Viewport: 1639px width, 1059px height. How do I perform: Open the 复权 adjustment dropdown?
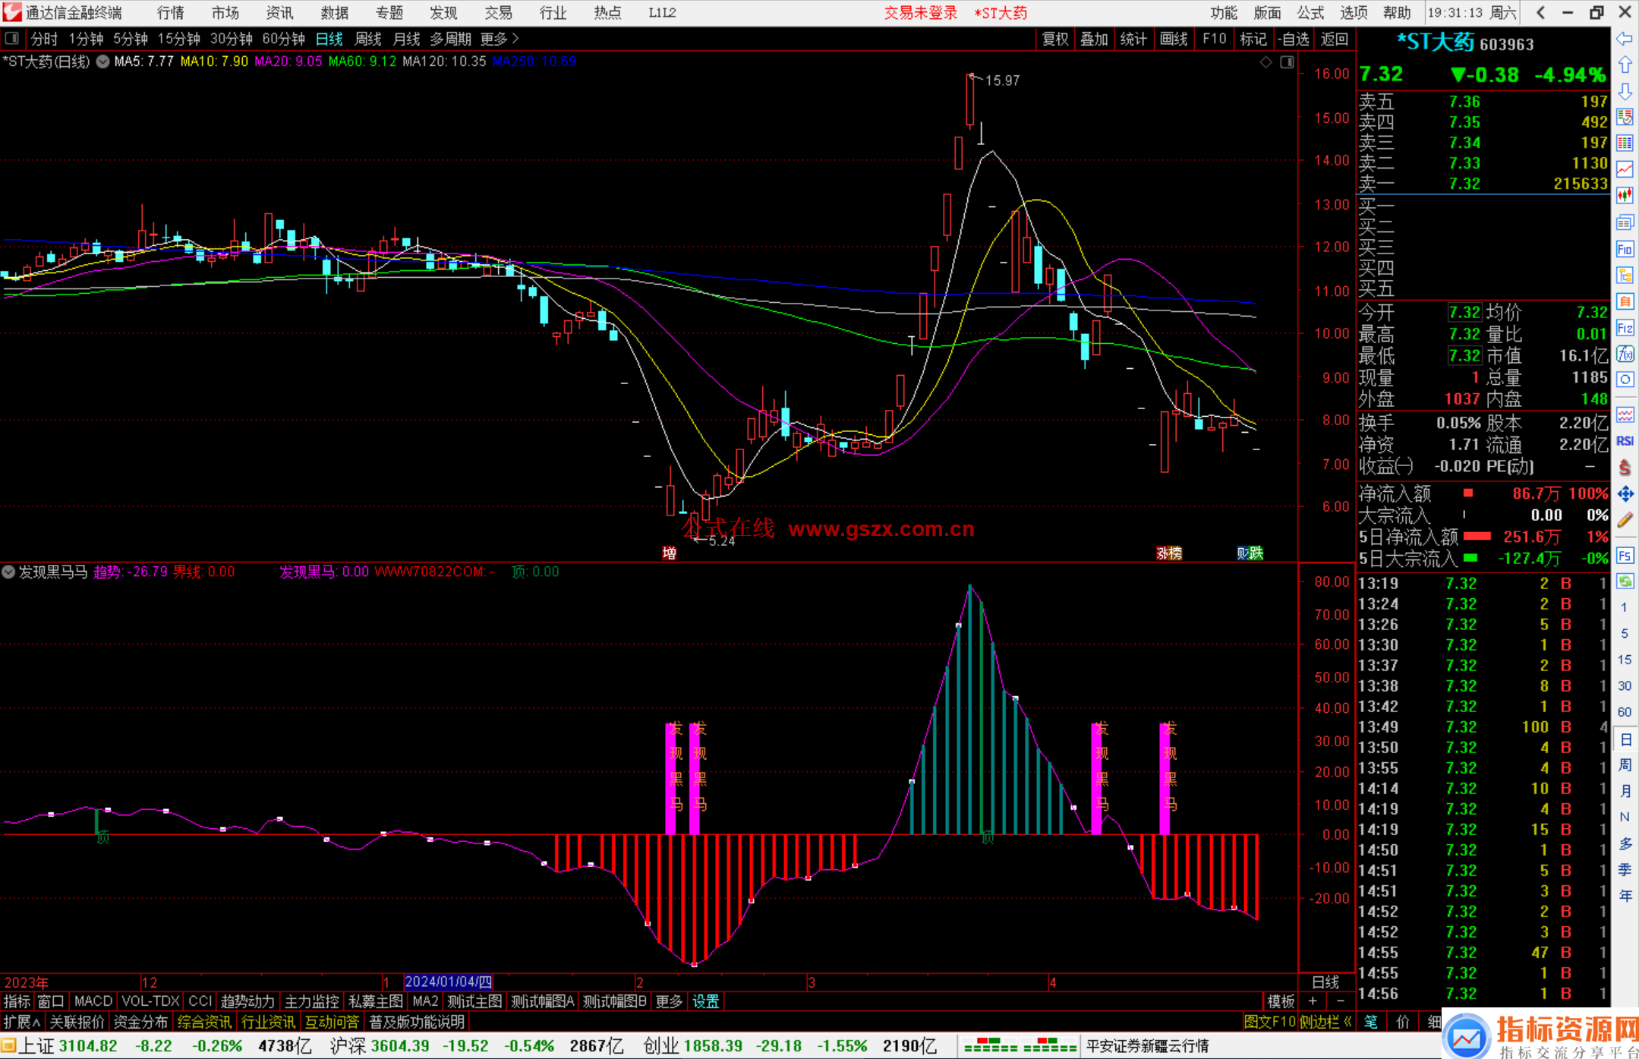click(x=1054, y=39)
